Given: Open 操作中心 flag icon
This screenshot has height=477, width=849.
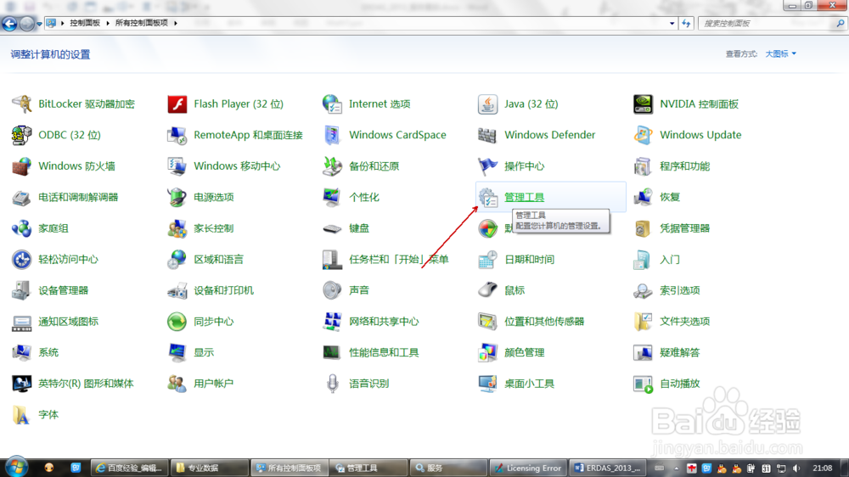Looking at the screenshot, I should [487, 166].
